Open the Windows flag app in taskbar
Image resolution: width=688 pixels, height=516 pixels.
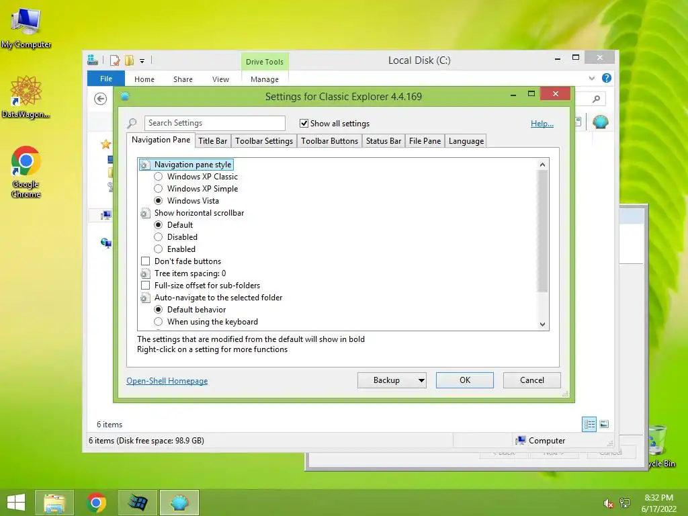[x=138, y=503]
